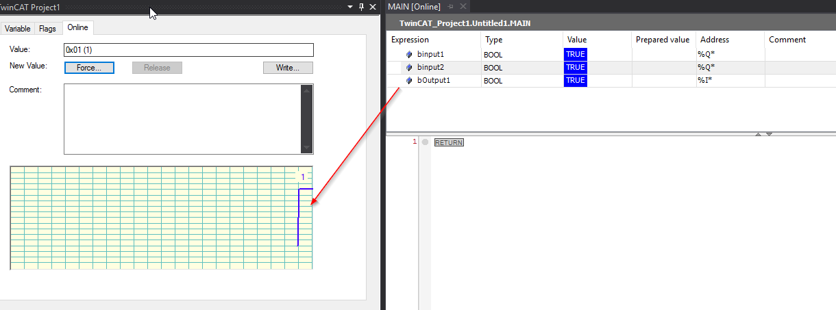Select the bInput1 variable row

point(611,54)
